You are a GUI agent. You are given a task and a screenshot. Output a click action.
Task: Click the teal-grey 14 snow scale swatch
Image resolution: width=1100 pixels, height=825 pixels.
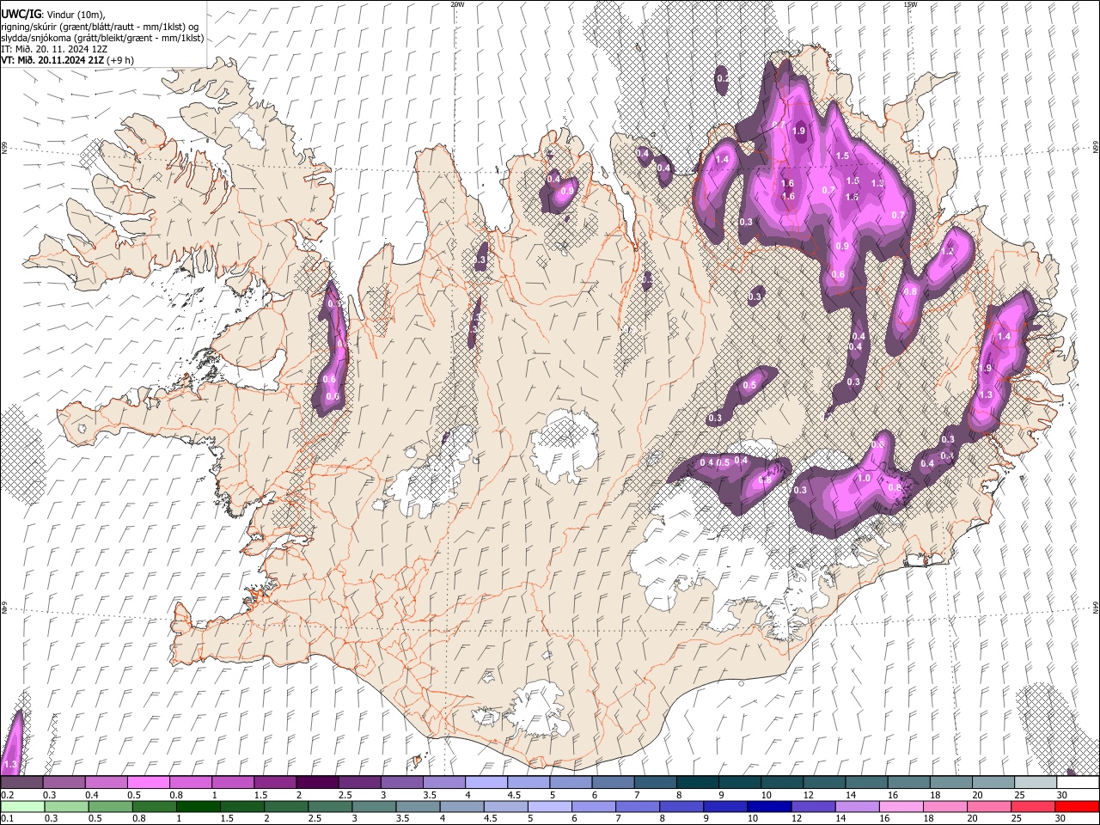click(866, 783)
